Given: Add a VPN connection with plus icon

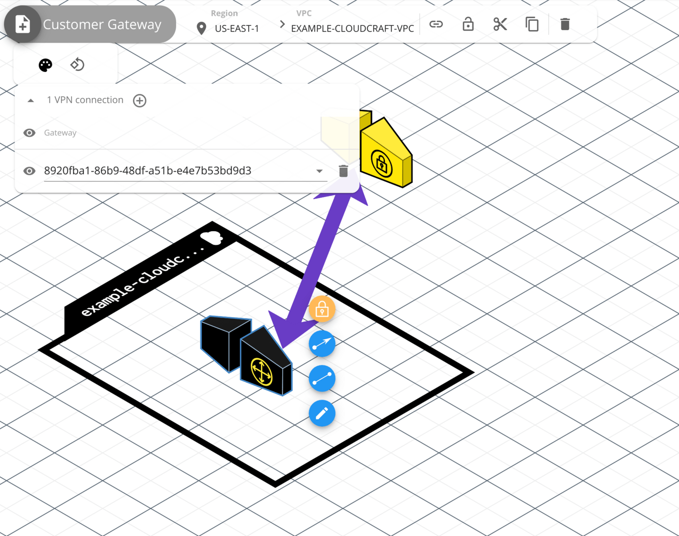Looking at the screenshot, I should [x=140, y=100].
